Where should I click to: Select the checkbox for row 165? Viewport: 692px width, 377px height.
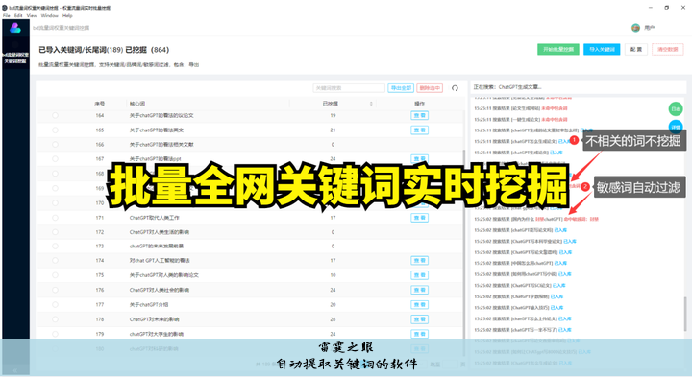55,130
